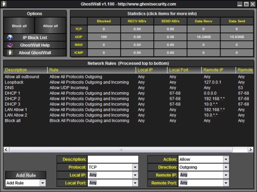This screenshot has height=192, width=257.
Task: Maximize the GhostWall window
Action: pyautogui.click(x=246, y=4)
